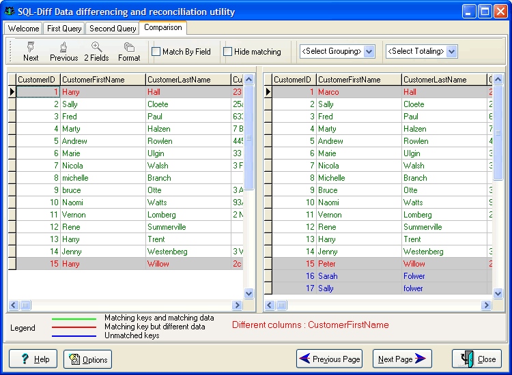Click CustomerID header in right grid
The width and height of the screenshot is (512, 375).
(x=294, y=80)
